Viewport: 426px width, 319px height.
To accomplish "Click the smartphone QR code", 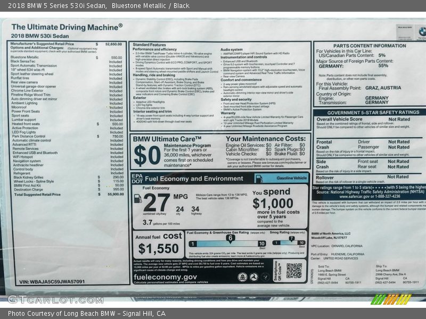I will pos(294,271).
